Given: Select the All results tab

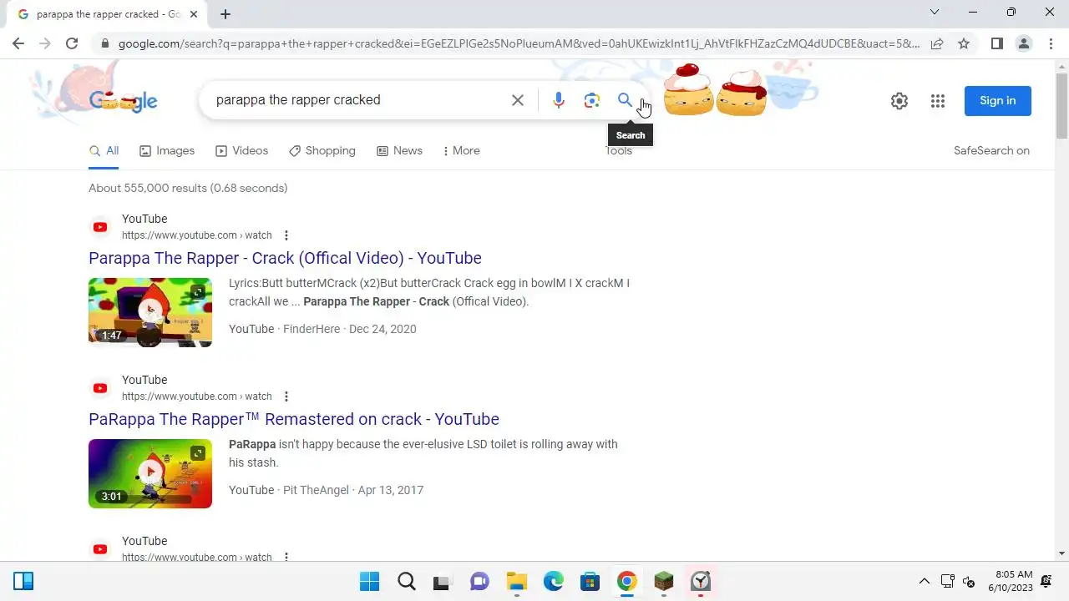Looking at the screenshot, I should (104, 151).
